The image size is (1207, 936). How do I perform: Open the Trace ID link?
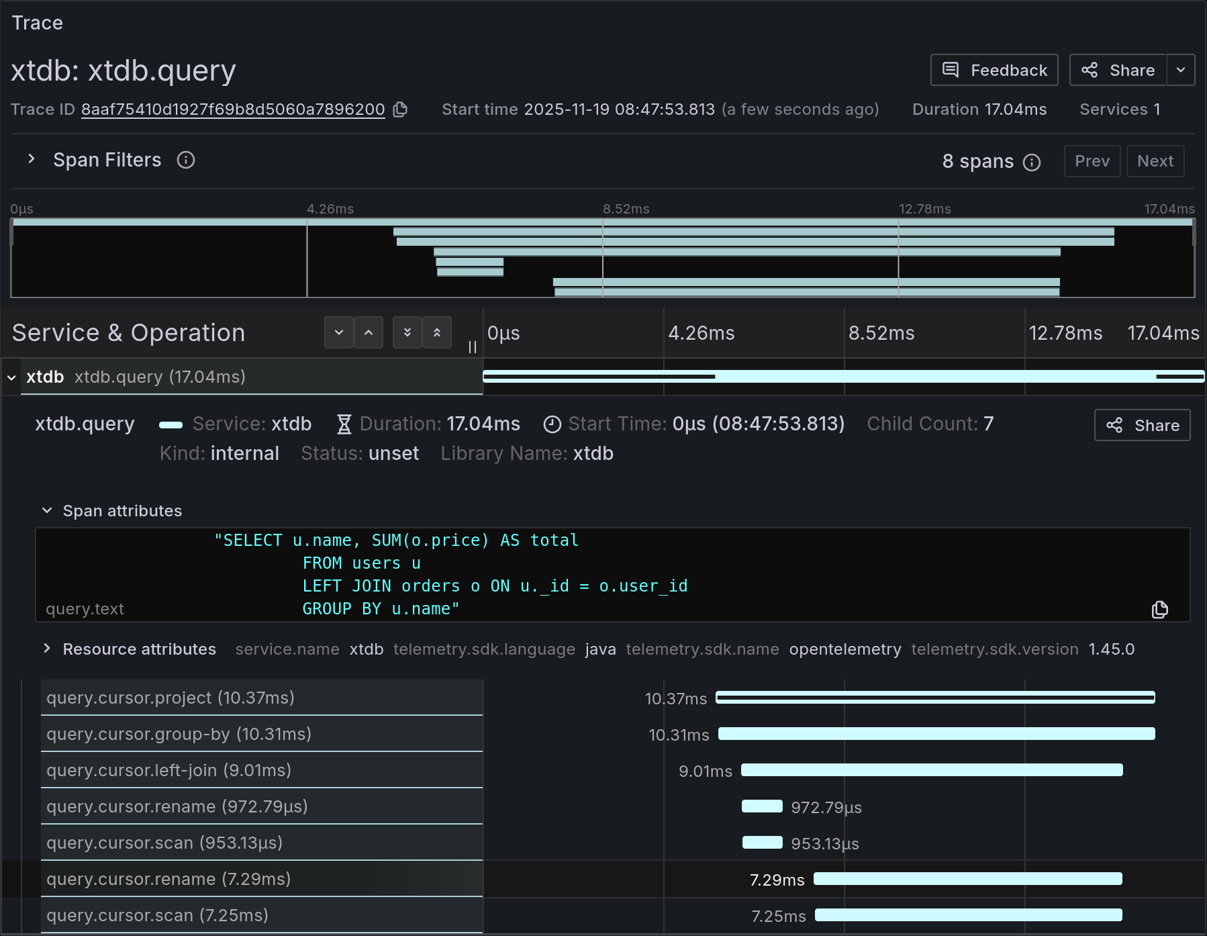[233, 109]
